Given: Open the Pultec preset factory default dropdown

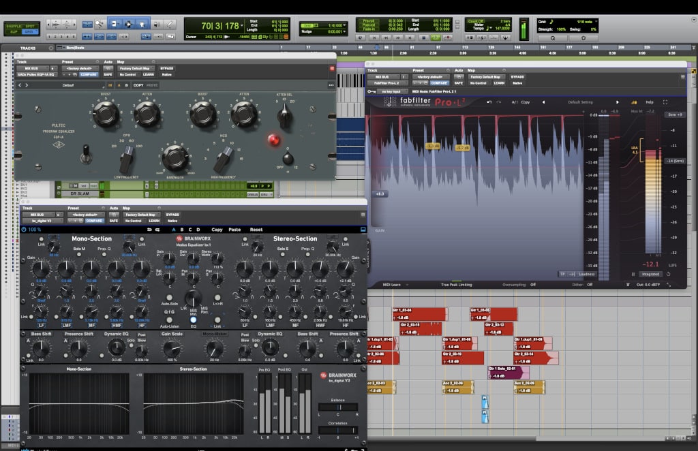Looking at the screenshot, I should [x=80, y=69].
